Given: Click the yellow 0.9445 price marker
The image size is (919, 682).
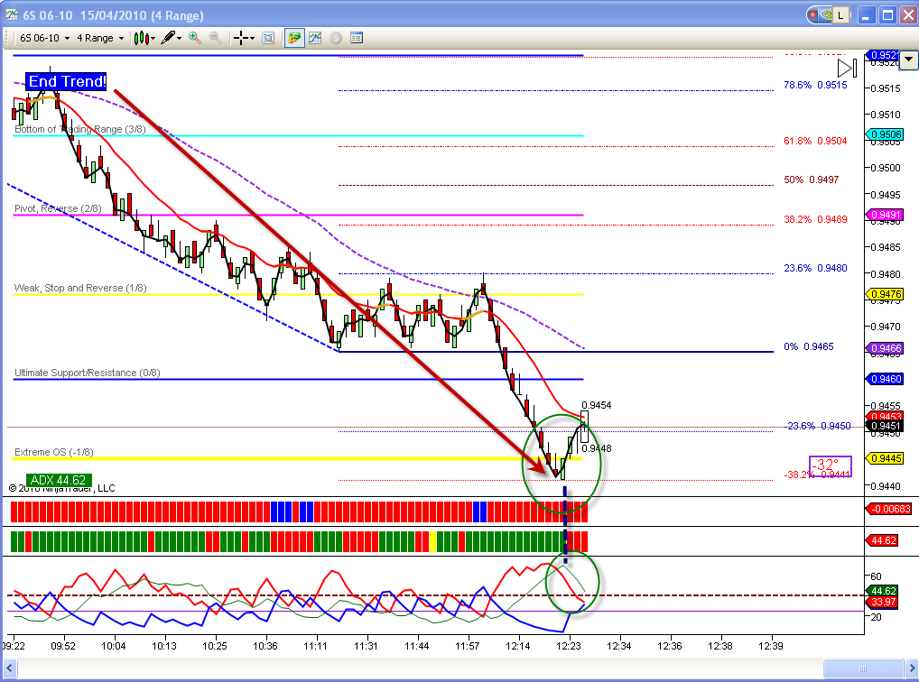Looking at the screenshot, I should [885, 458].
